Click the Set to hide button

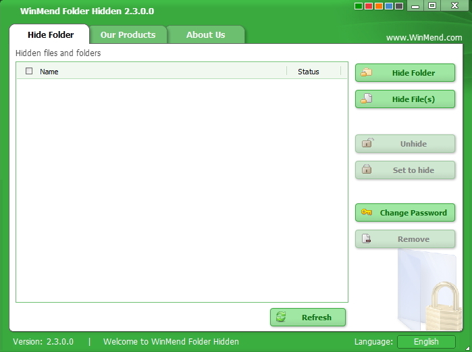(x=405, y=170)
